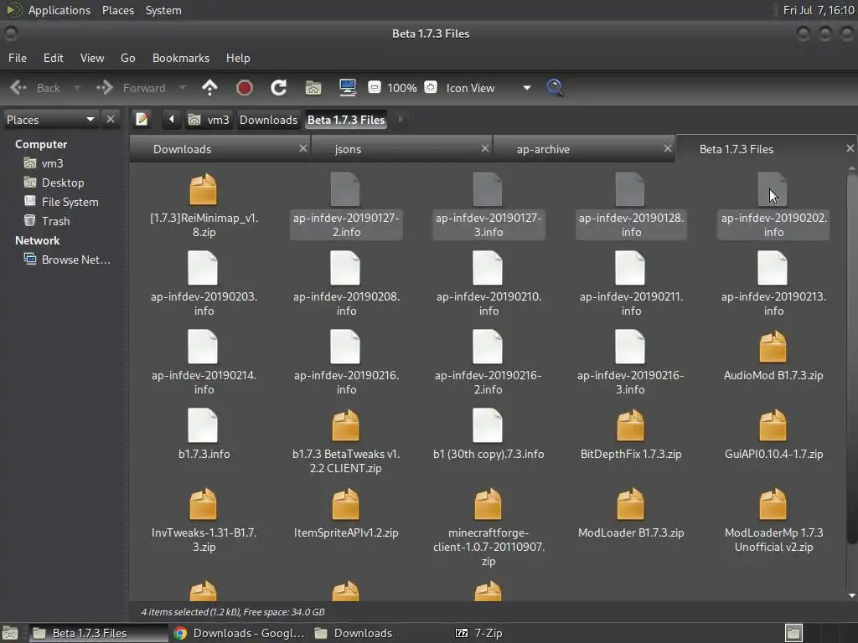The image size is (858, 643).
Task: Open the Computer toolbar icon
Action: click(348, 87)
